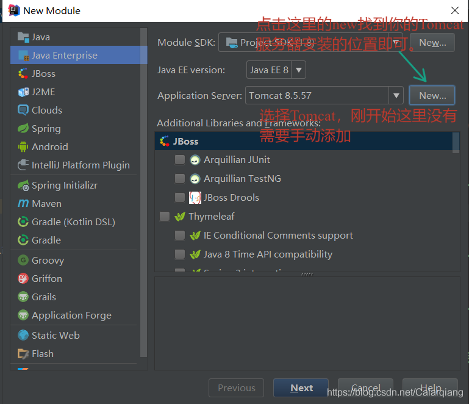The width and height of the screenshot is (469, 404).
Task: Pick the Gradle icon in the sidebar
Action: pyautogui.click(x=23, y=240)
